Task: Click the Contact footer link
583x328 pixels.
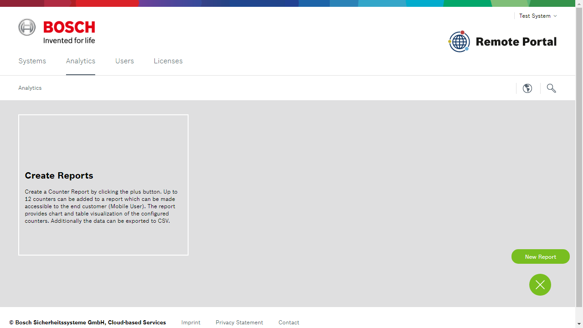Action: pos(289,323)
